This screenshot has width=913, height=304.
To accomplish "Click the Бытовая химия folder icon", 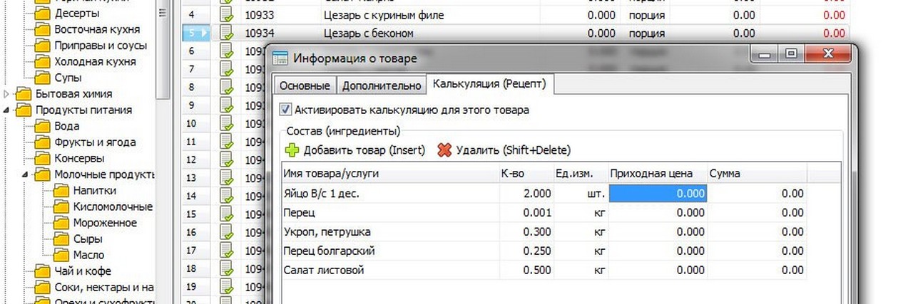I will click(24, 94).
